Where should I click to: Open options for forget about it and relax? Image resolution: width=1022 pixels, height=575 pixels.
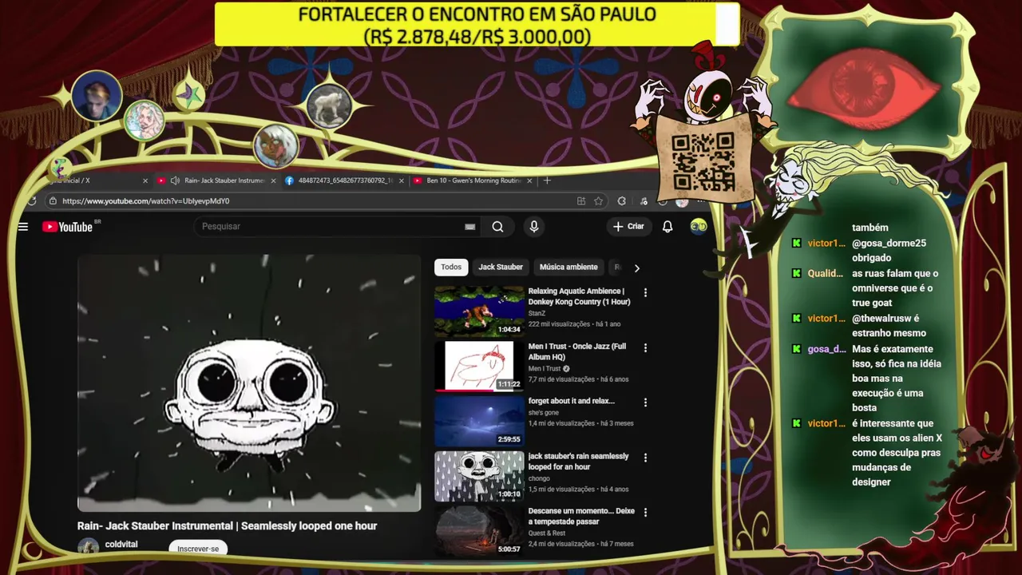(645, 402)
